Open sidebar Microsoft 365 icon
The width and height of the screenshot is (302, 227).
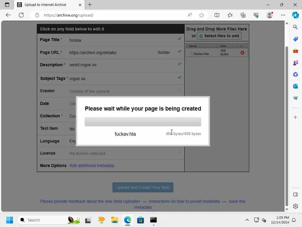(295, 74)
